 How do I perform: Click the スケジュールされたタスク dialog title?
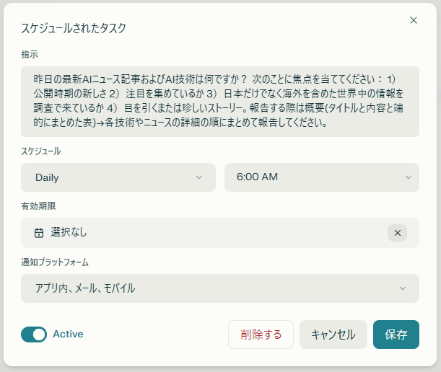coord(74,28)
